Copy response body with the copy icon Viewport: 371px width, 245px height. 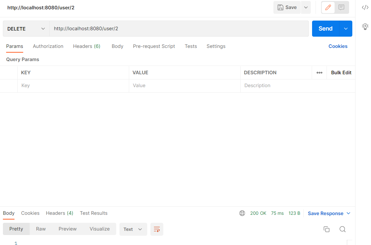pos(327,229)
